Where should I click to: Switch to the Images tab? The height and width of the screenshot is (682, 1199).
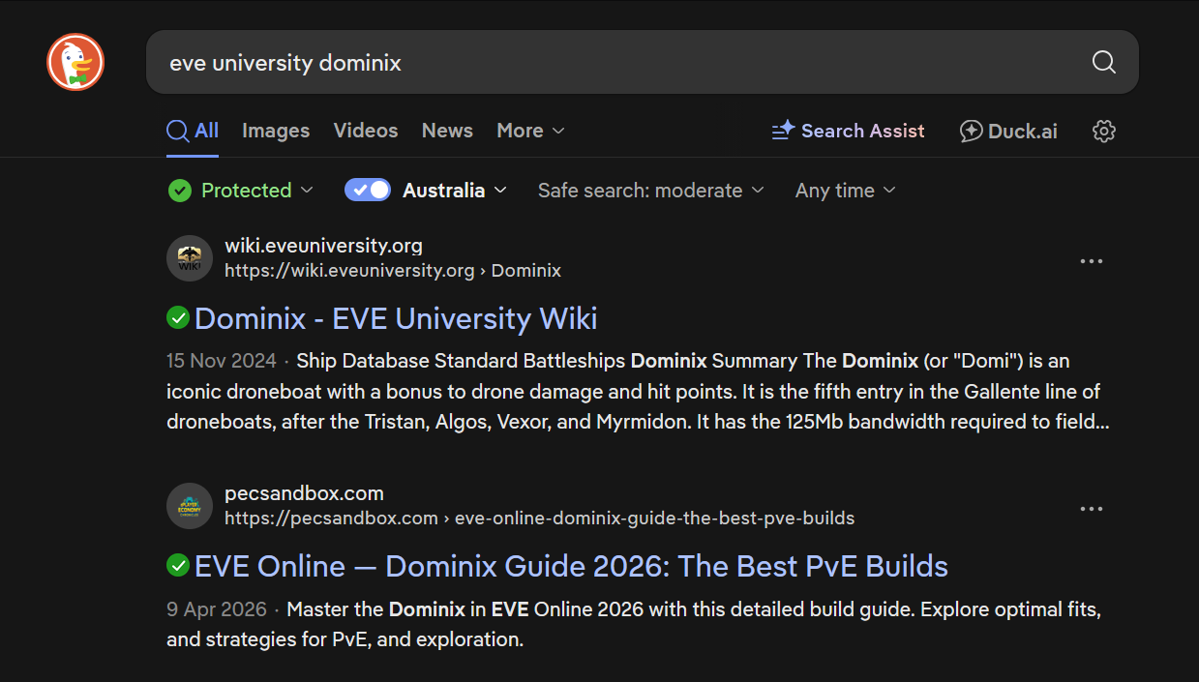tap(276, 131)
